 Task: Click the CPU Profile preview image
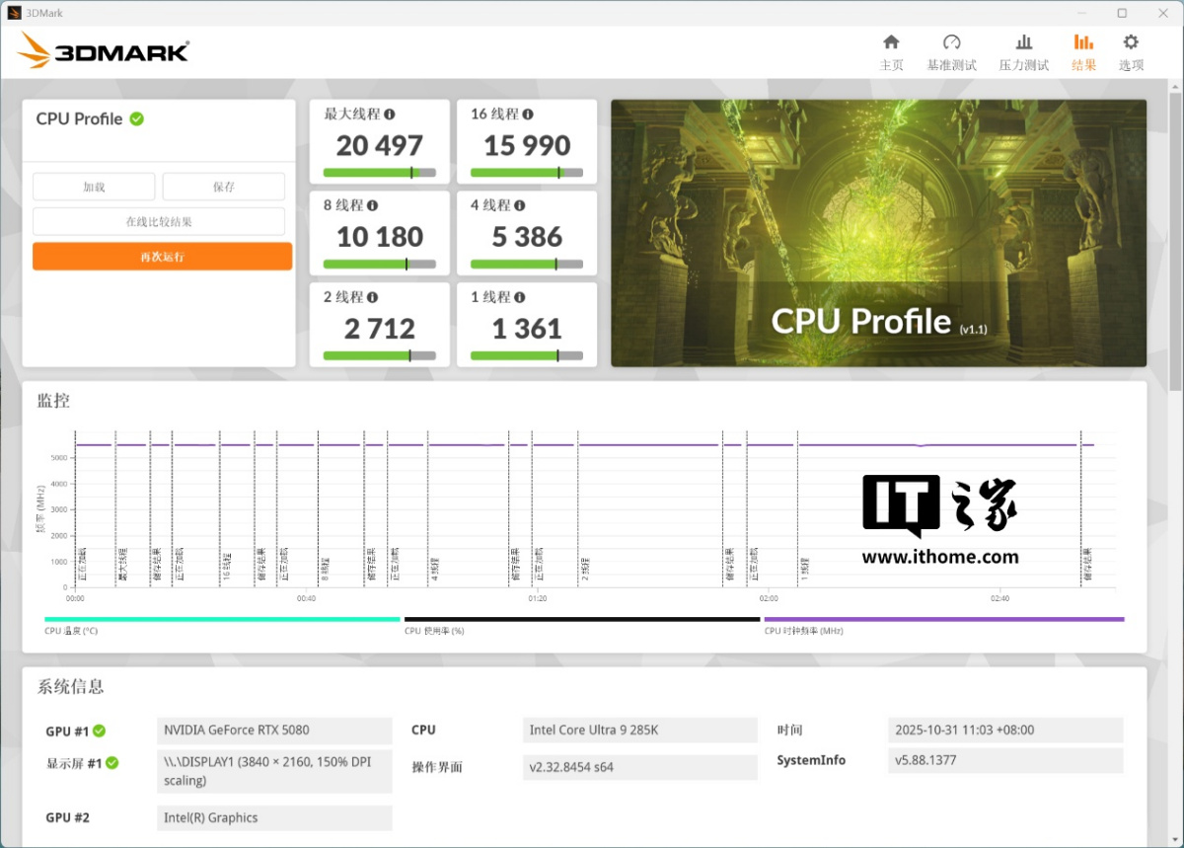click(x=878, y=233)
